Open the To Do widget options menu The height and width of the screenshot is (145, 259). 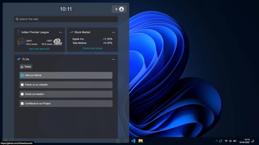pyautogui.click(x=113, y=59)
